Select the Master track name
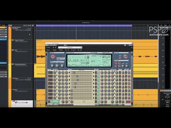The height and width of the screenshot is (128, 171). point(17,29)
